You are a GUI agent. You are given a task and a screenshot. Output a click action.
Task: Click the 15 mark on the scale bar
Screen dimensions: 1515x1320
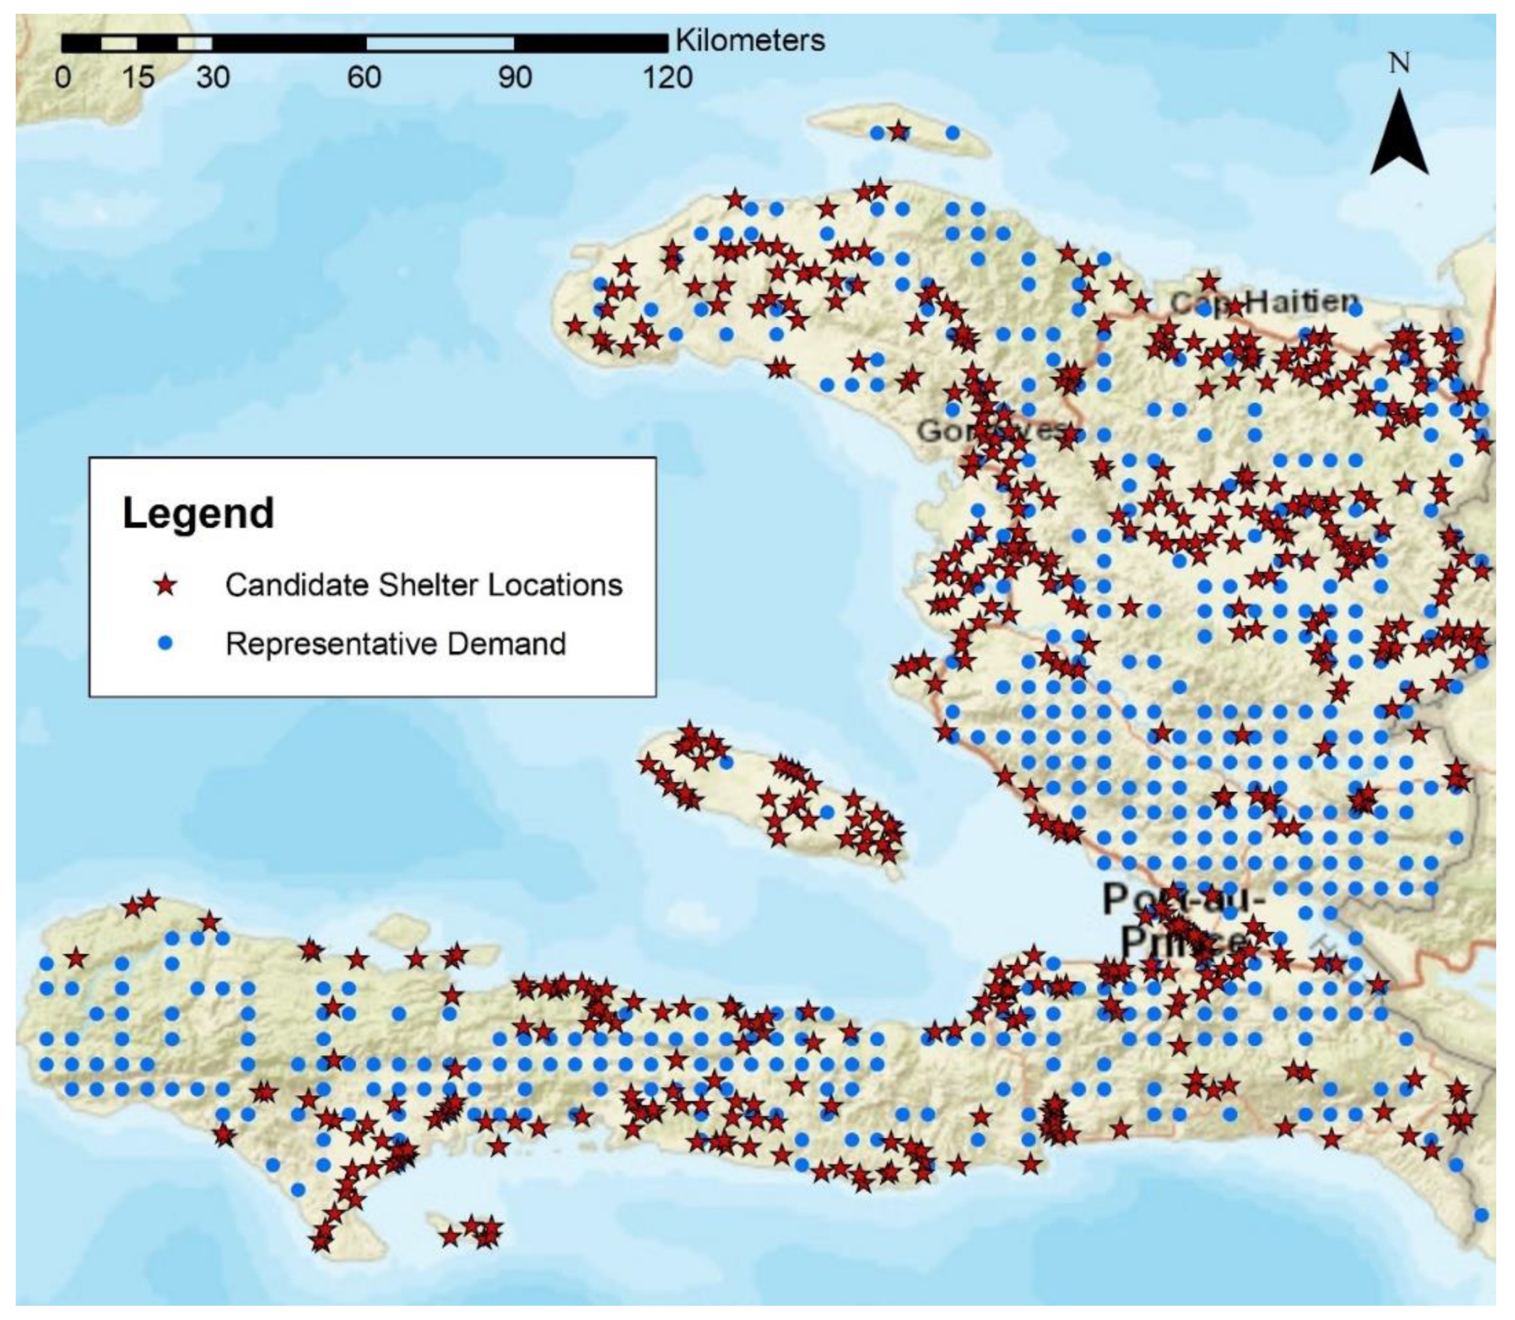click(138, 77)
